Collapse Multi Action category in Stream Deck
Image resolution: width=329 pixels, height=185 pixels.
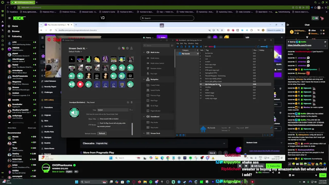[144, 52]
